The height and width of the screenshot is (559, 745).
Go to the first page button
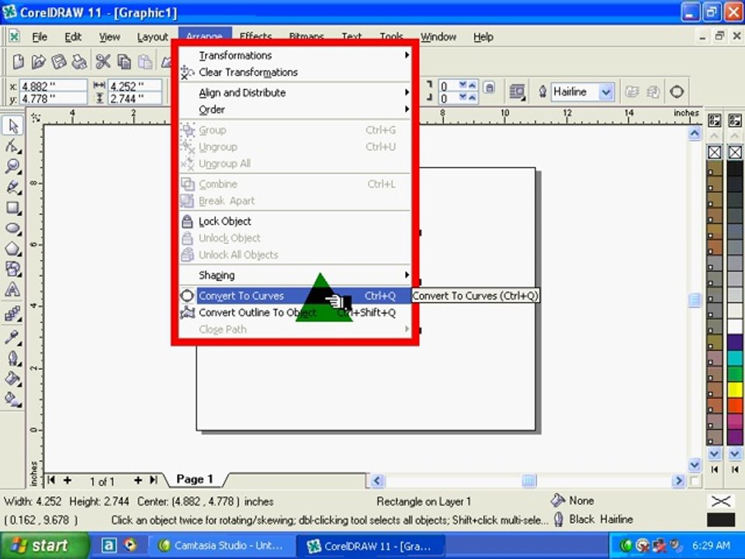tap(51, 480)
